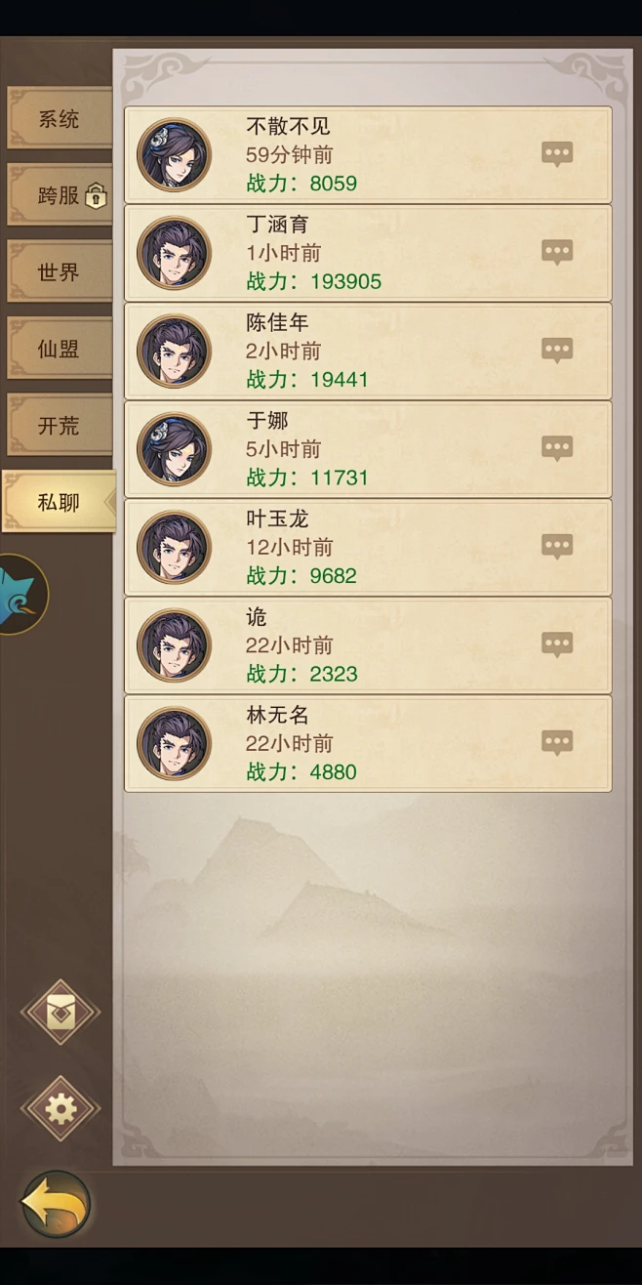Open chat bubble icon for 丁涵育
642x1285 pixels.
pyautogui.click(x=557, y=252)
